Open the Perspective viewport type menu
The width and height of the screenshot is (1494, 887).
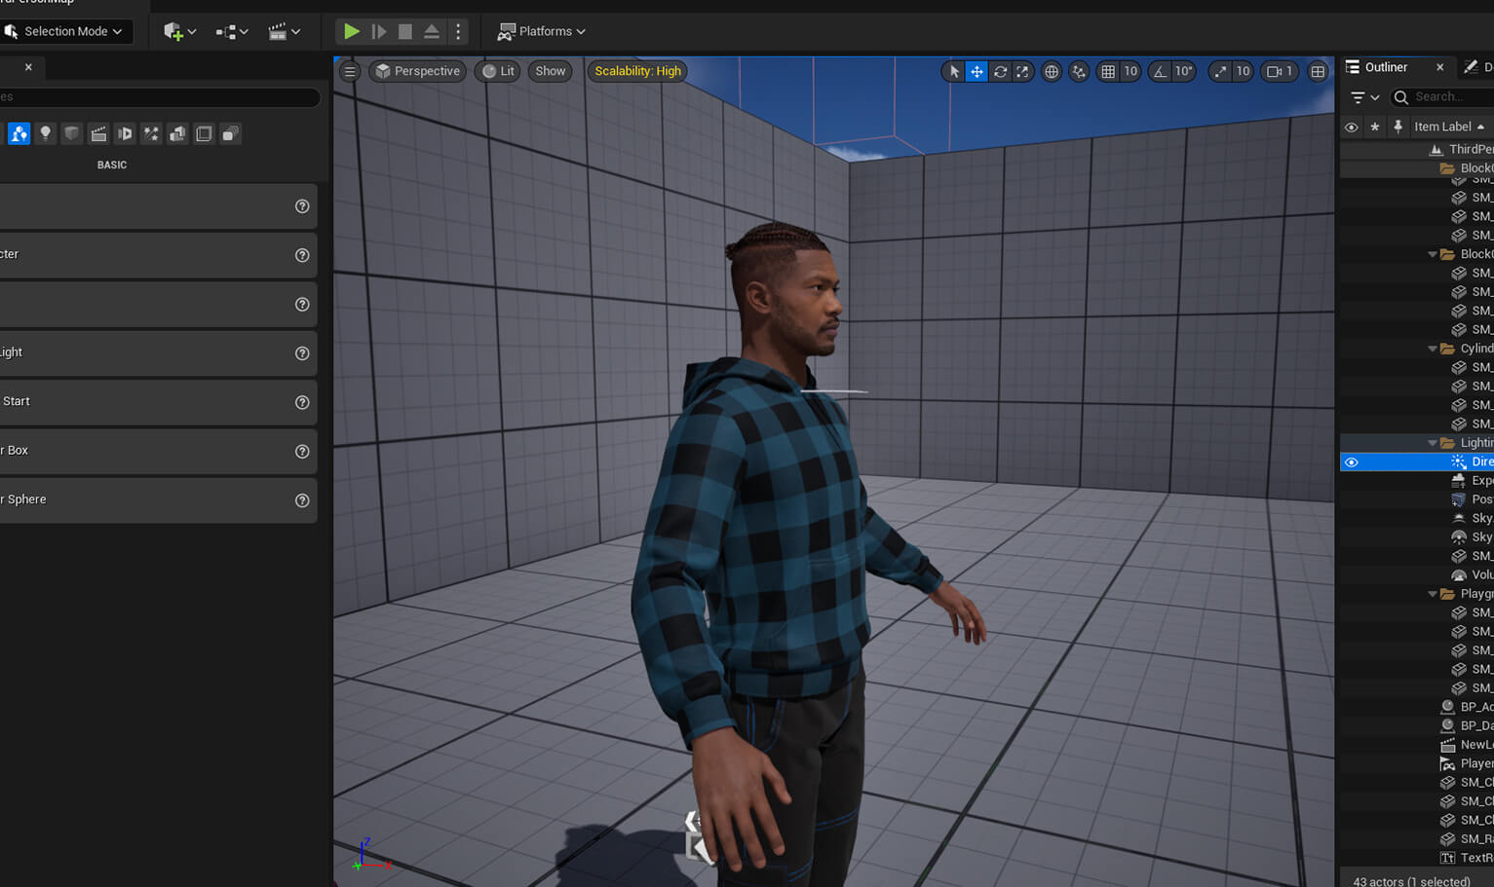pyautogui.click(x=417, y=71)
